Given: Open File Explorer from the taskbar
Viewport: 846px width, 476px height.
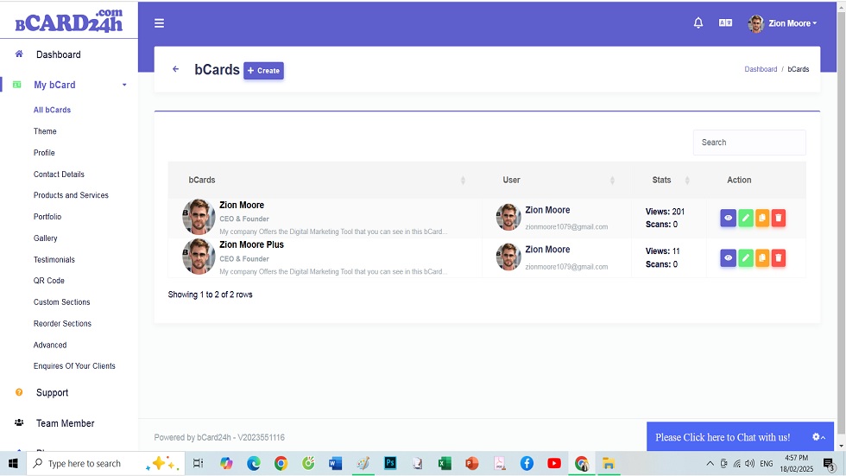Looking at the screenshot, I should [608, 464].
